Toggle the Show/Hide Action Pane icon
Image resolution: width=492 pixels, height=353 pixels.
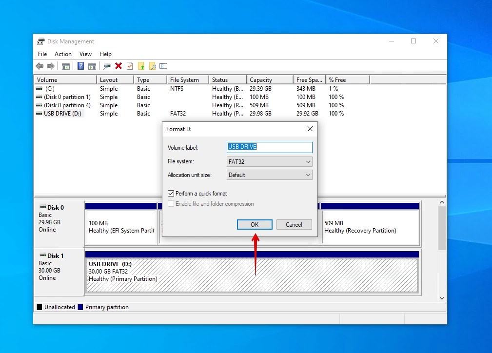pos(92,66)
